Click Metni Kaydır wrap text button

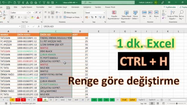click(70, 13)
